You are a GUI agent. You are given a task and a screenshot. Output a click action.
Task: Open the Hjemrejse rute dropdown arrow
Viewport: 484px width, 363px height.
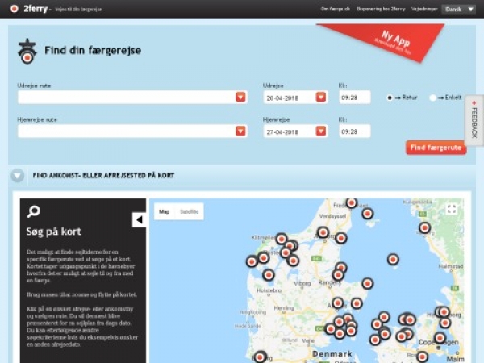(x=240, y=131)
